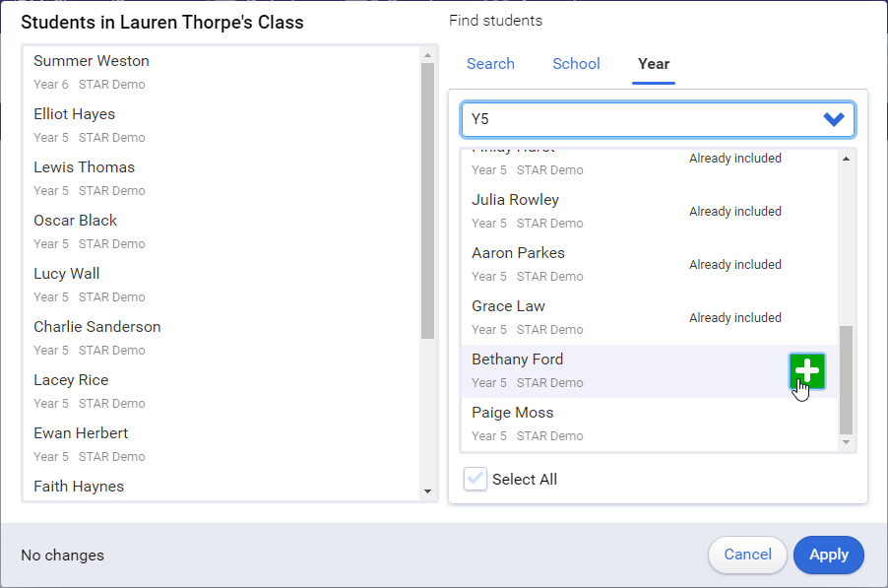Select Charlie Sanderson in the class list
The image size is (888, 588).
click(221, 338)
